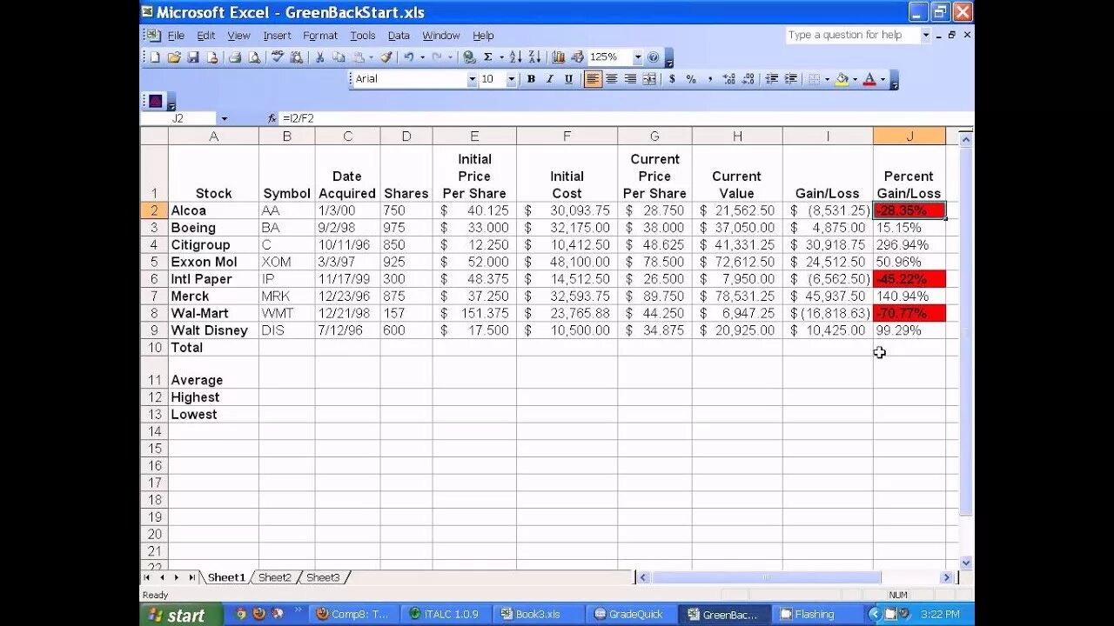Switch to the Sheet2 tab
1114x626 pixels.
pos(275,577)
